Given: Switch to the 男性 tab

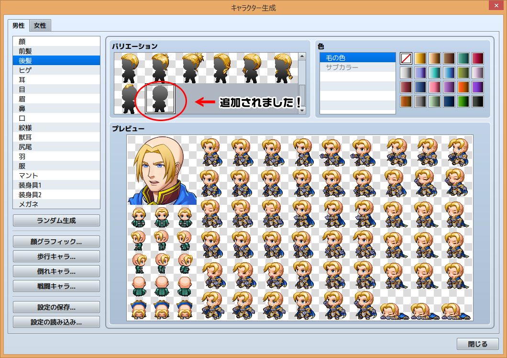Looking at the screenshot, I should coord(19,25).
